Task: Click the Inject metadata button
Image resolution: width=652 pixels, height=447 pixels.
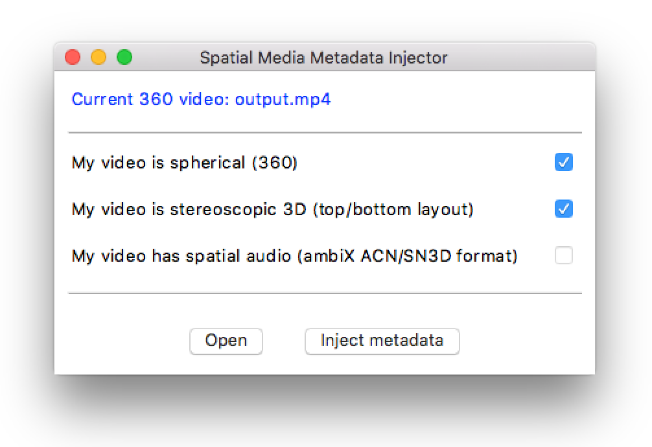Action: pos(382,341)
